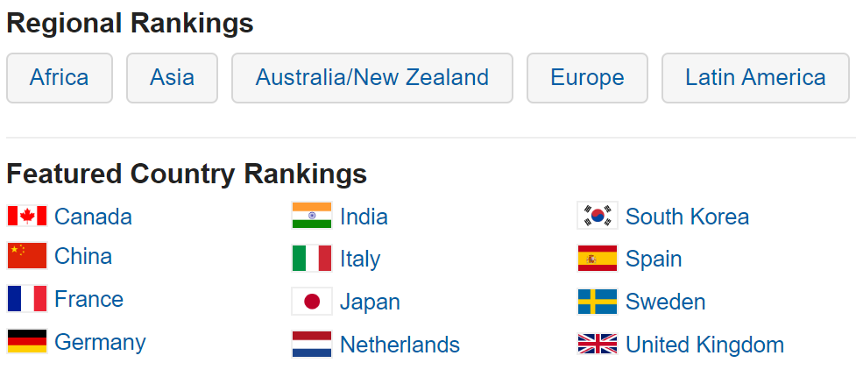
Task: Visit the United Kingdom rankings link
Action: 704,345
